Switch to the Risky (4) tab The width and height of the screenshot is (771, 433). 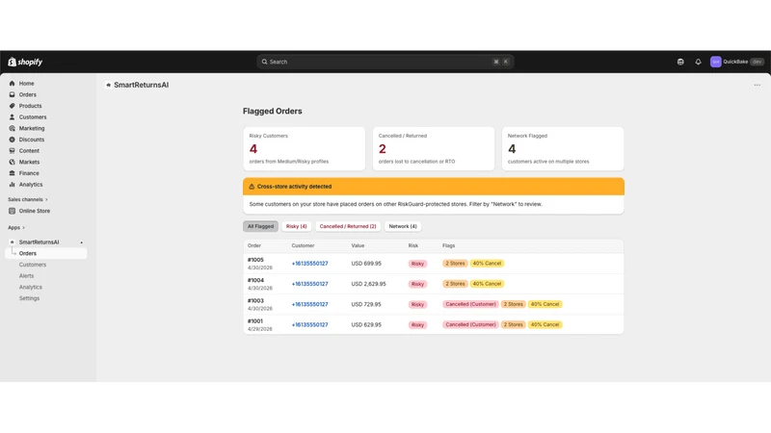[x=297, y=226]
